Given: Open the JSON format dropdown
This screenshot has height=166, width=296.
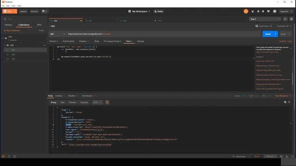Looking at the screenshot, I should [x=97, y=102].
